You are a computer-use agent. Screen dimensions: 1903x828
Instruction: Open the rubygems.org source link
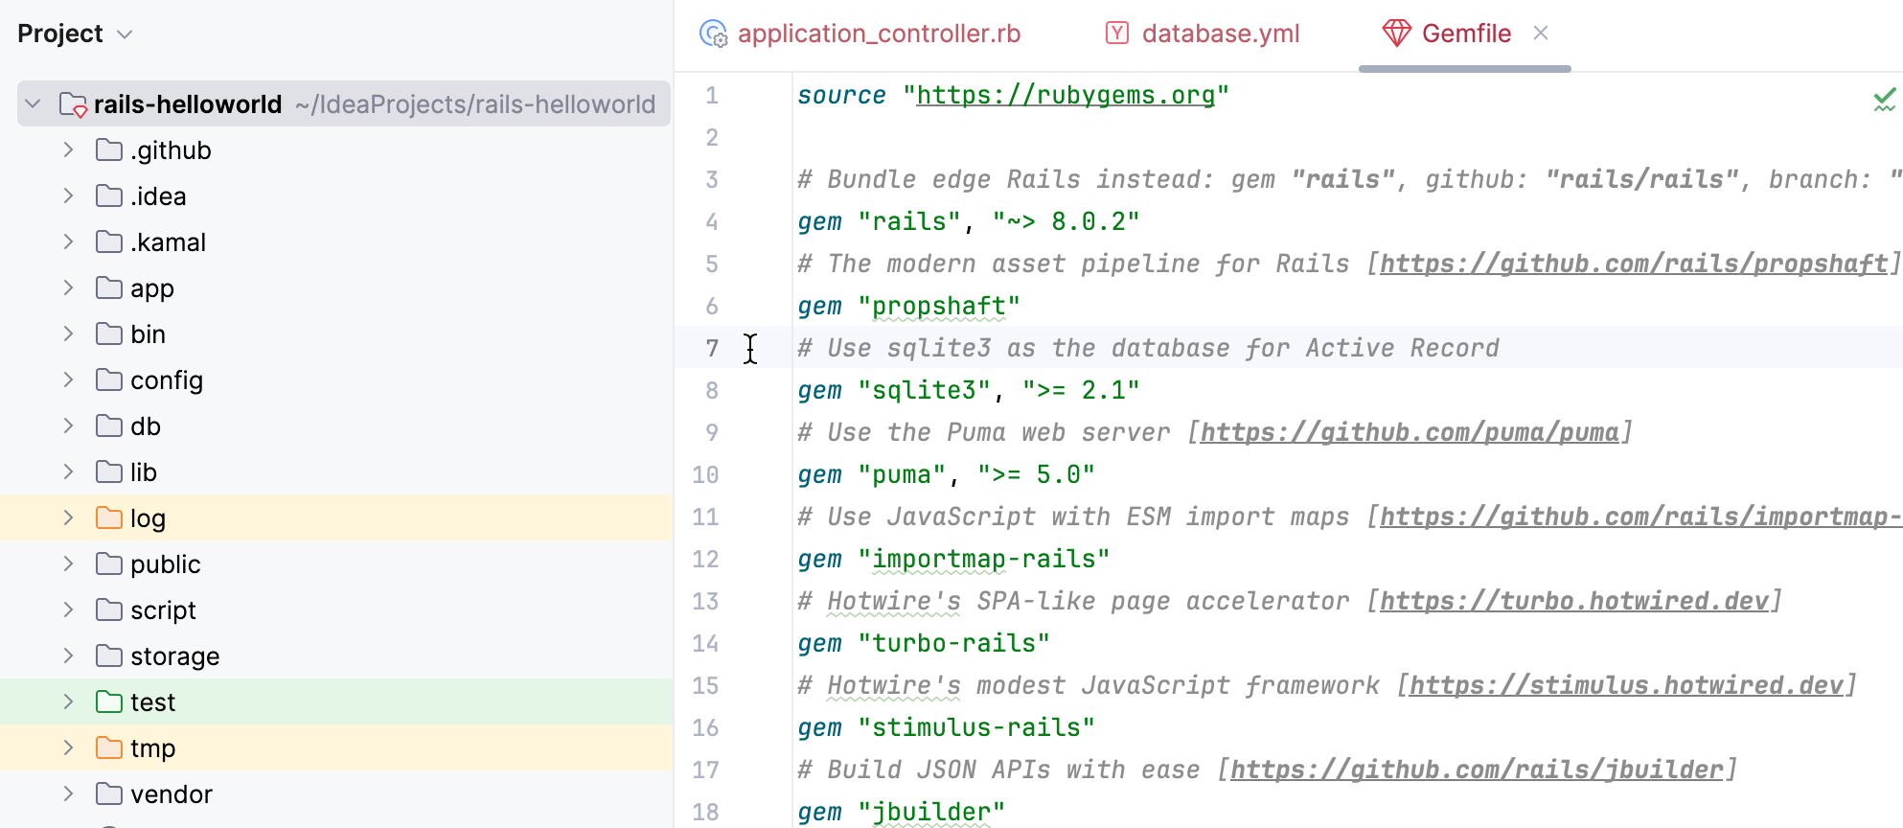1065,96
